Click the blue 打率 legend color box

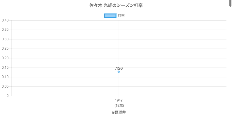(110, 16)
